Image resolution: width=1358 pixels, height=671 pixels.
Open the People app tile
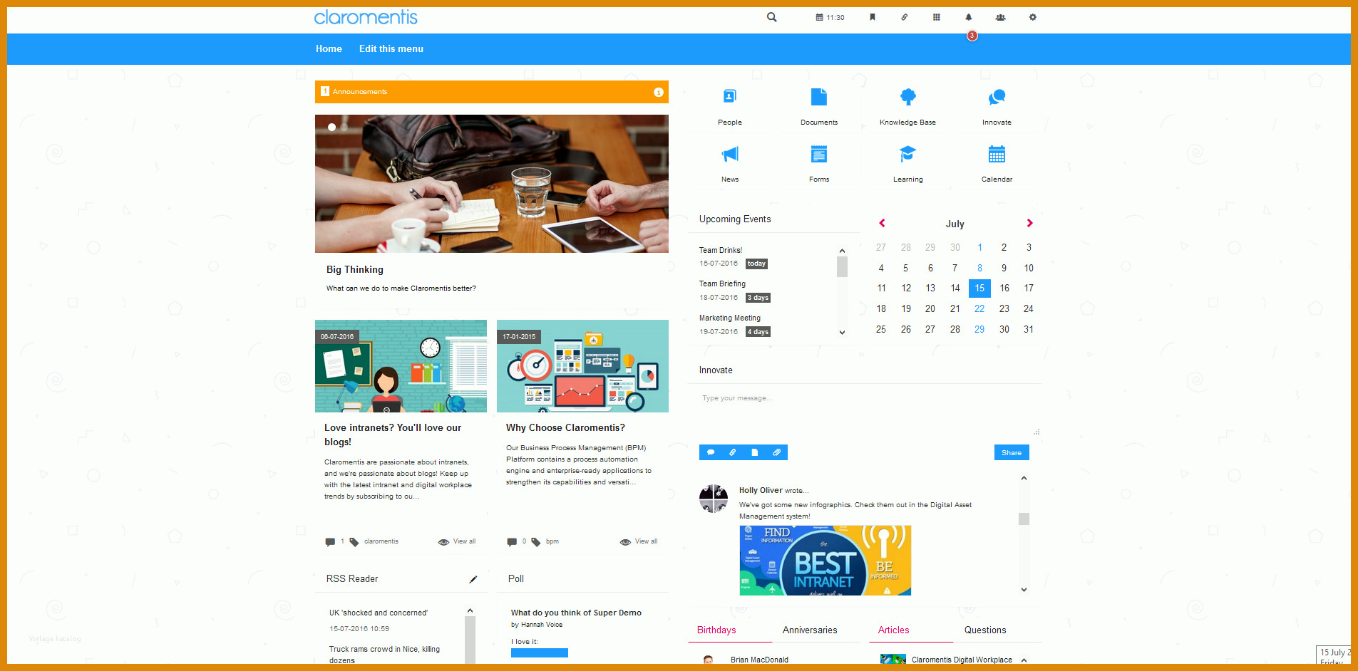click(x=730, y=107)
